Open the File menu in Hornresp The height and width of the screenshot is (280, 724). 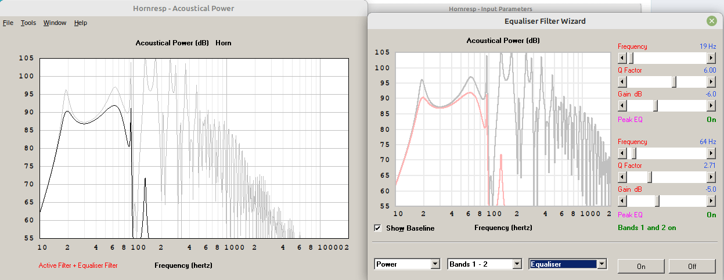8,23
